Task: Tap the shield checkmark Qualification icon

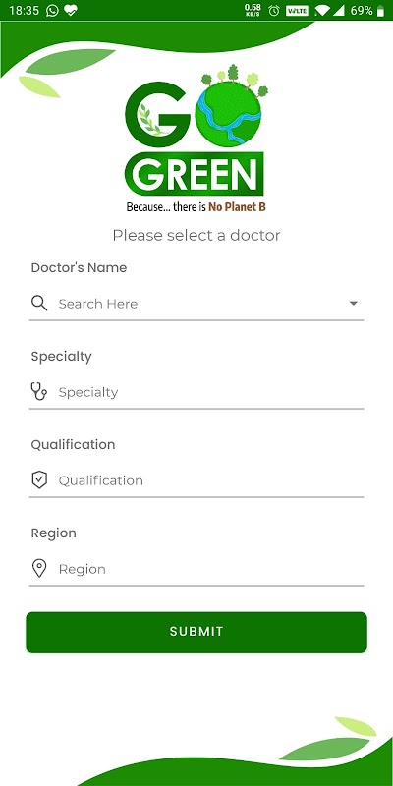Action: [39, 480]
